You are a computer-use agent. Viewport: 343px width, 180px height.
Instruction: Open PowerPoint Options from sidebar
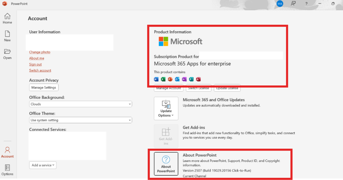coord(7,170)
